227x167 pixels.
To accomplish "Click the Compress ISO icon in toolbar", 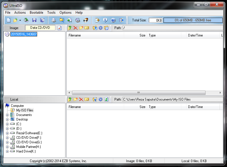I will click(x=62, y=20).
